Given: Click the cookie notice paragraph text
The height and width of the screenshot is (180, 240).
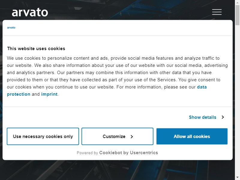Looking at the screenshot, I should (x=117, y=76).
